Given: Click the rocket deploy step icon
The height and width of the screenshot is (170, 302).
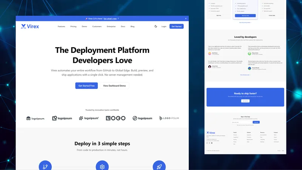Looking at the screenshot, I should [159, 166].
